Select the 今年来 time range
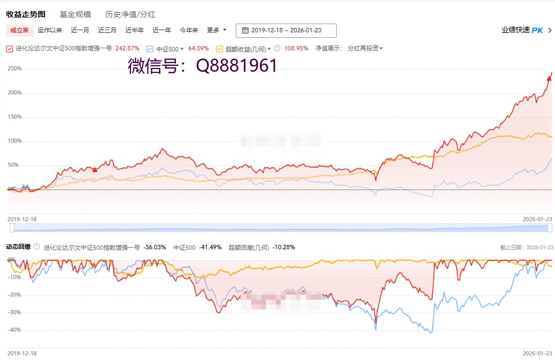The image size is (555, 361). click(x=189, y=31)
